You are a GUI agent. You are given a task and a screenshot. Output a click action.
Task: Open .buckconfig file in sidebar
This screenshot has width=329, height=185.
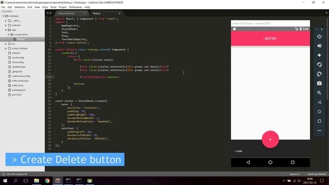point(18,58)
